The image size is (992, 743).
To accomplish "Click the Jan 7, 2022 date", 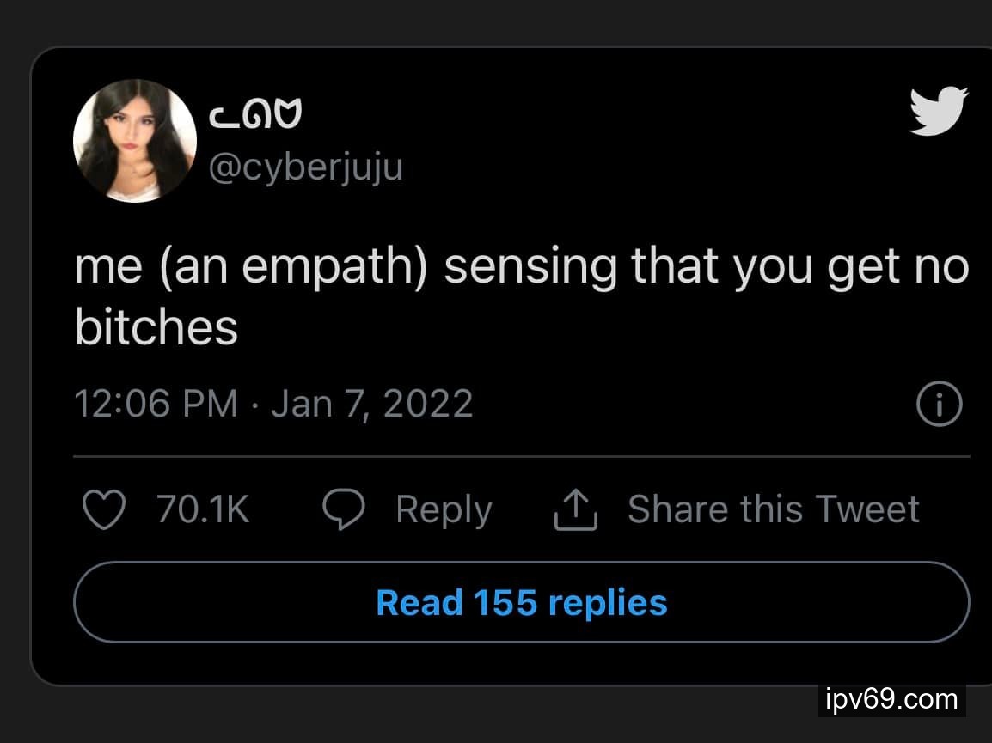I will (372, 404).
